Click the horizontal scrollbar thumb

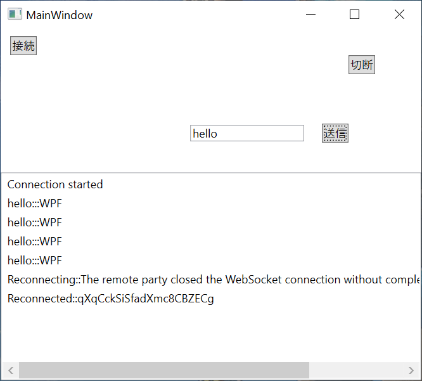click(164, 370)
